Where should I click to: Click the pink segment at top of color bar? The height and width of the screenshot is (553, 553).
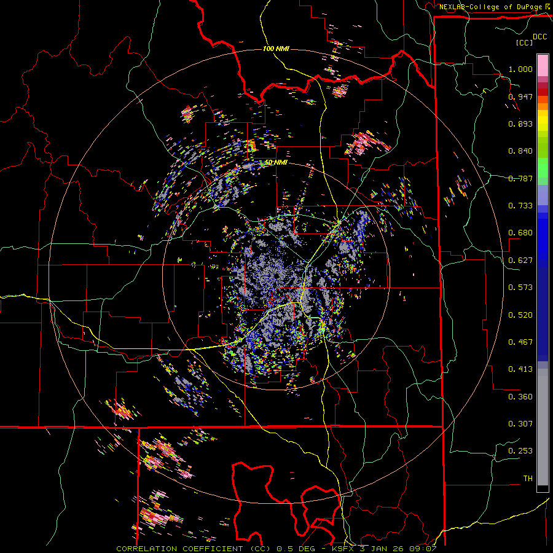point(543,65)
